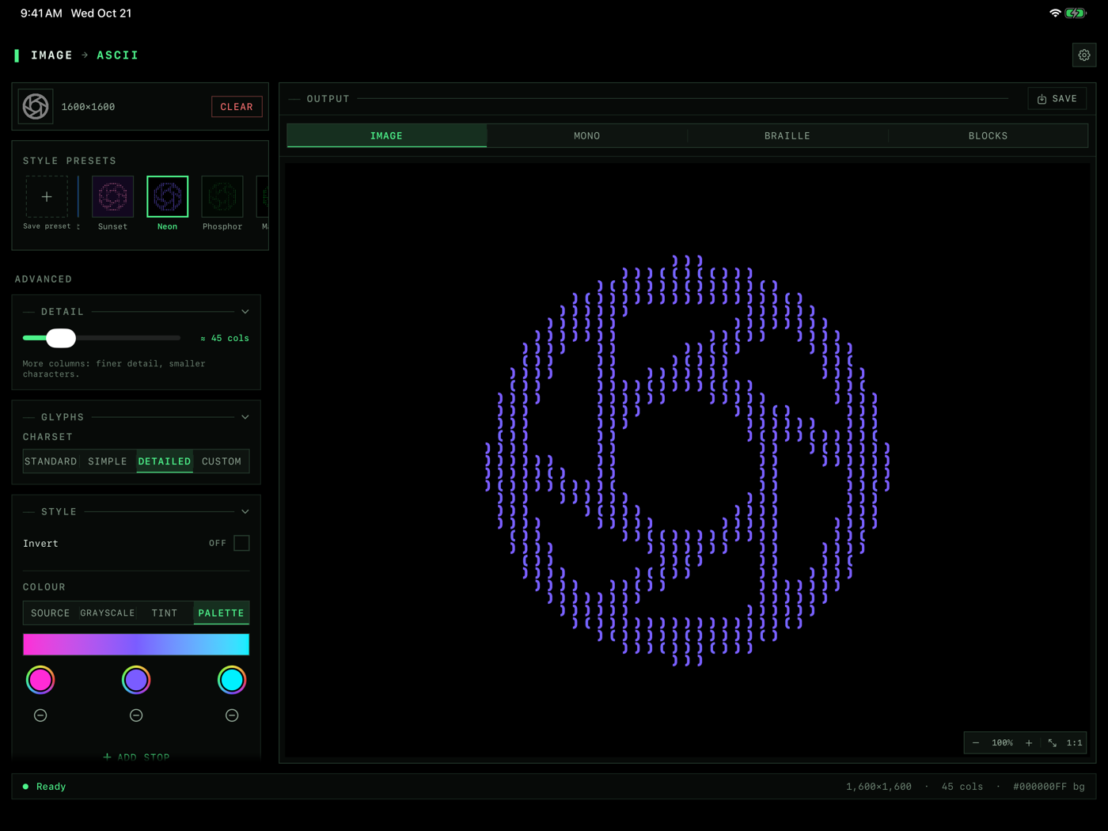Screen dimensions: 1108x831
Task: Select the Neon style preset
Action: [x=167, y=196]
